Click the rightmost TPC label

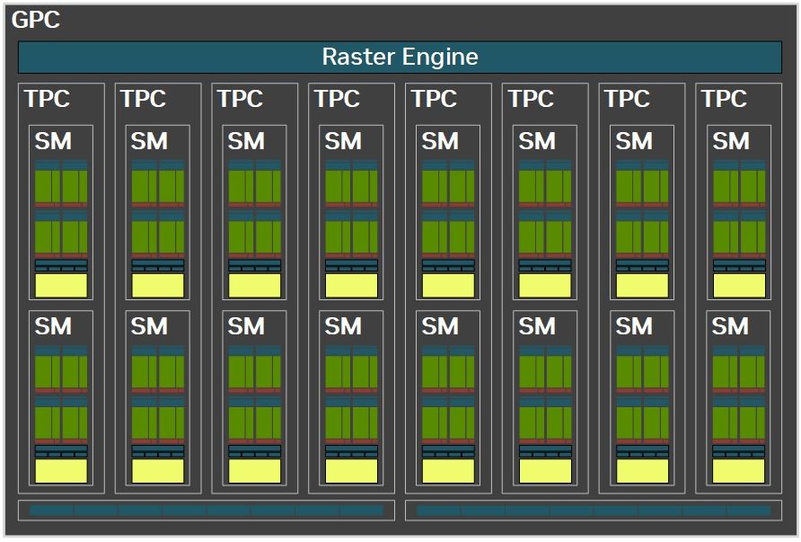tap(725, 99)
